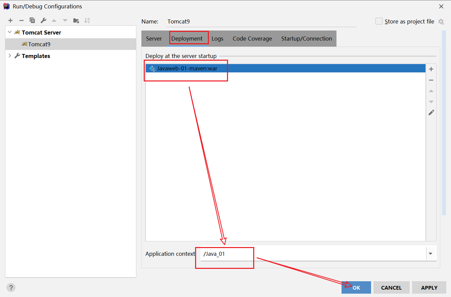Screen dimensions: 451x297
Task: Add a deployment artifact
Action: coord(431,69)
